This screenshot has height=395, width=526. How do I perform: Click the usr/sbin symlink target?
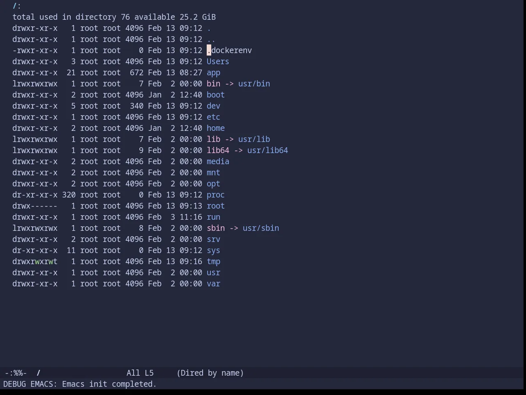point(261,228)
